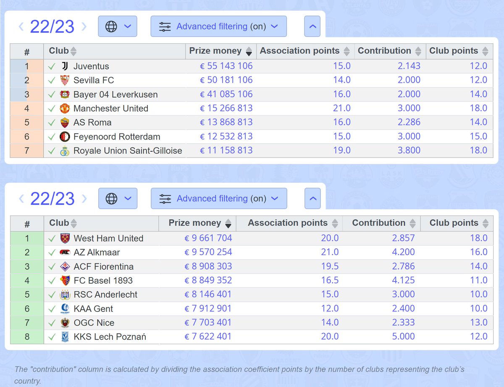Click the 22/23 season label in top panel

tap(52, 27)
